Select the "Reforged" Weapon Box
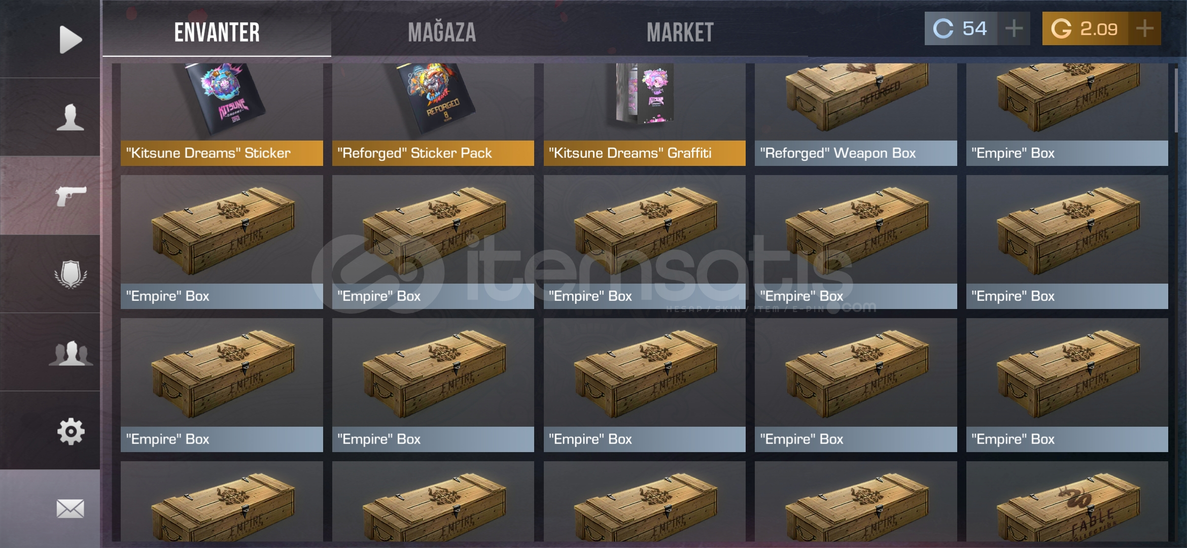This screenshot has width=1187, height=548. (856, 115)
